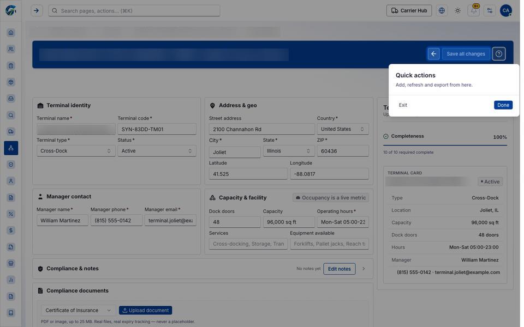
Task: Click the Latitude field showing 41.525
Action: (248, 174)
